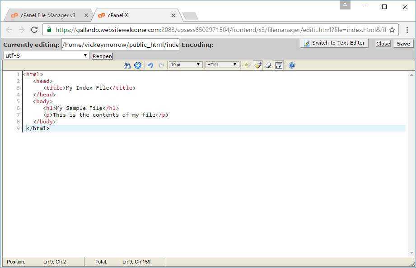Click the paragraph line 'This is the contents'
The width and height of the screenshot is (416, 268).
(106, 115)
